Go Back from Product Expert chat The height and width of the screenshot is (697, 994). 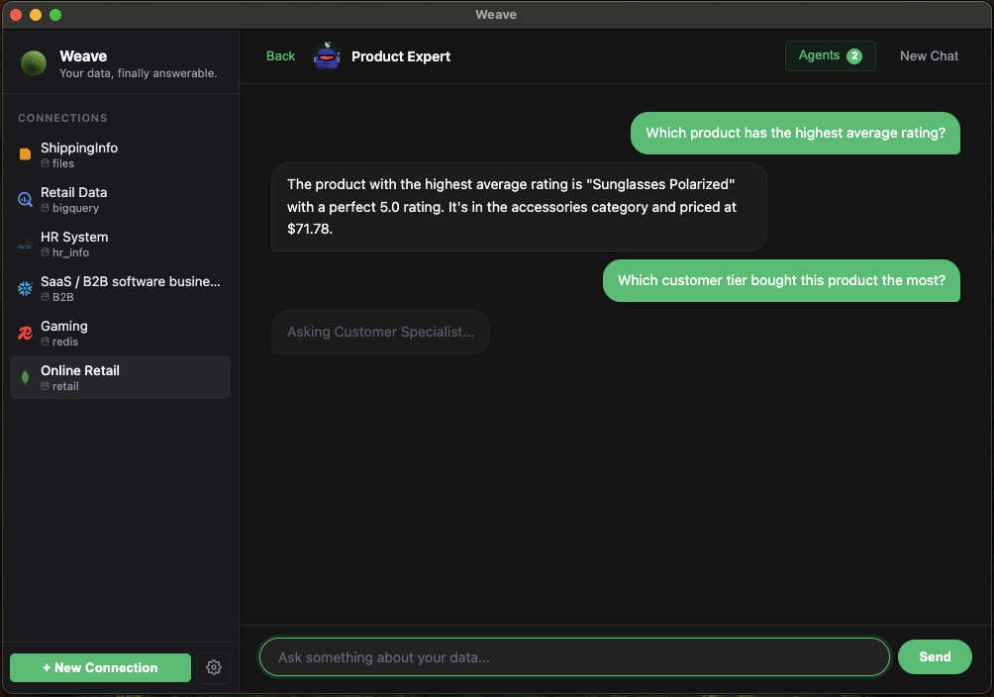coord(280,56)
